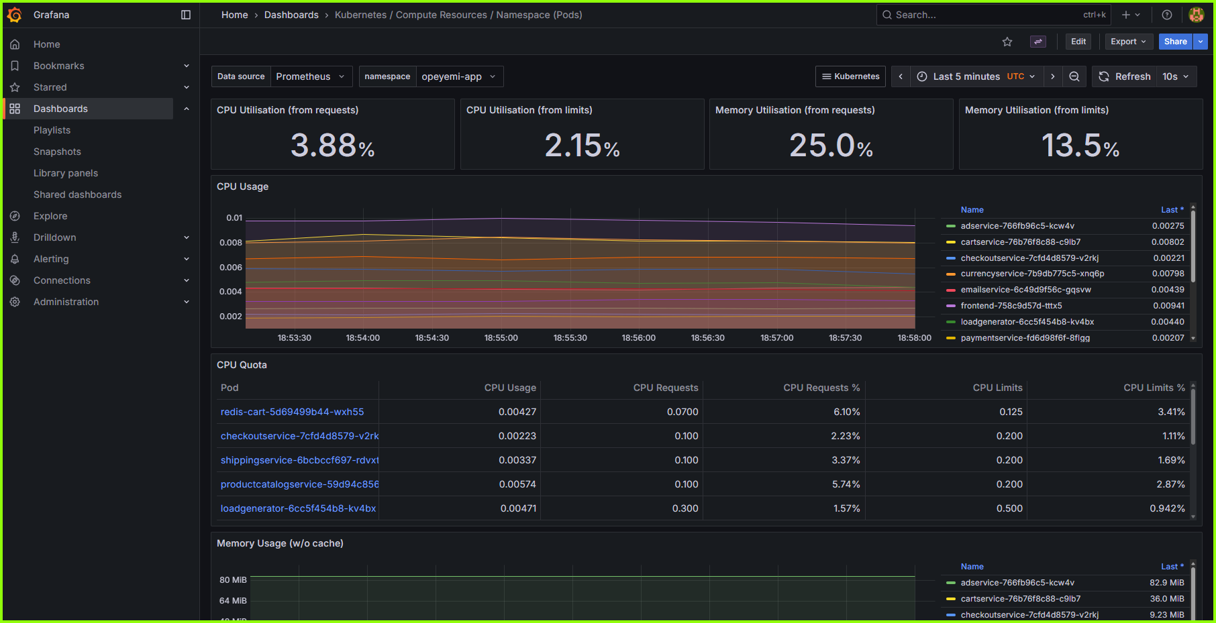Collapse the navigation sidebar
Screen dimensions: 1216x623
click(185, 14)
